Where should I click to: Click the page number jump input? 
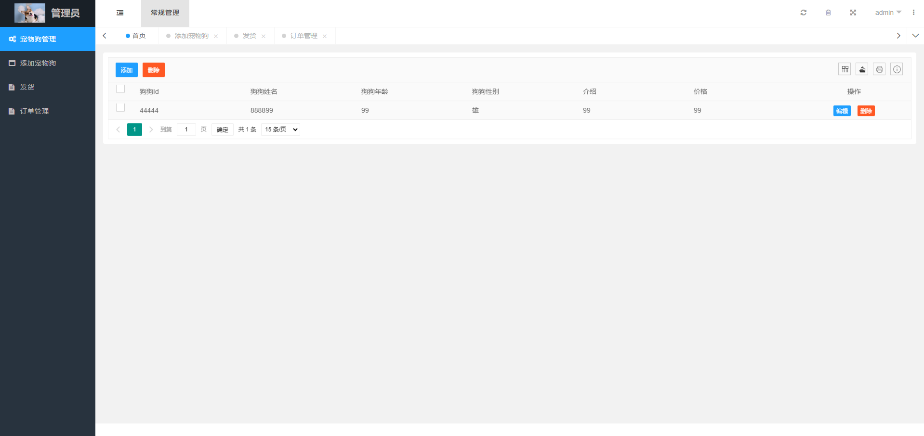(186, 129)
